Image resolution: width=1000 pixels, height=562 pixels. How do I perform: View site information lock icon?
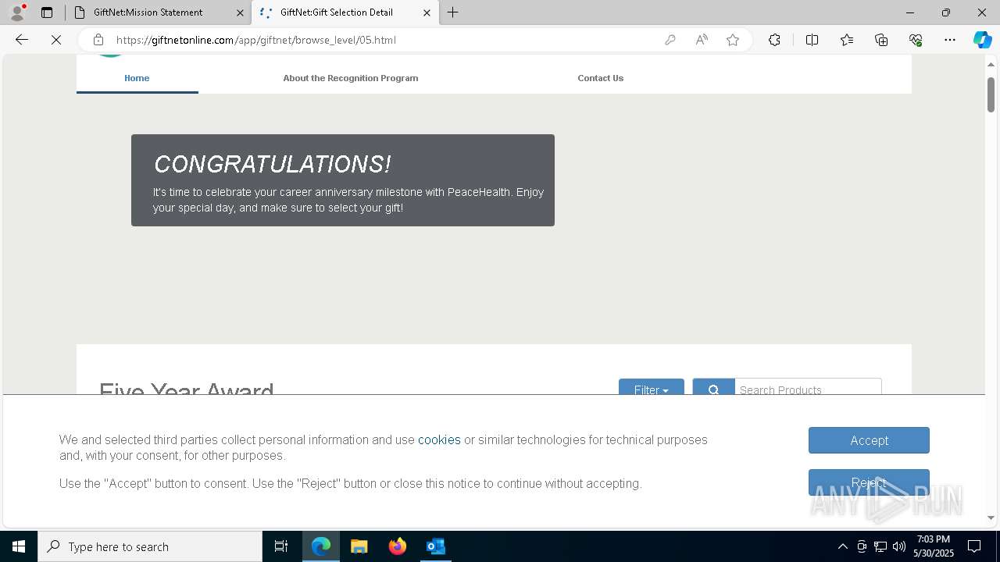click(x=98, y=40)
